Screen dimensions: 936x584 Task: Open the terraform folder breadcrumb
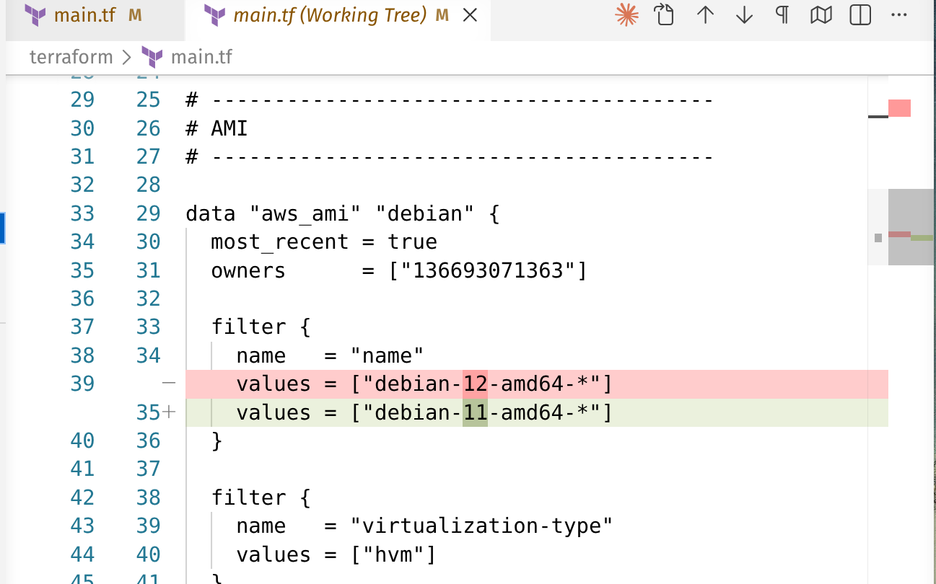tap(71, 57)
